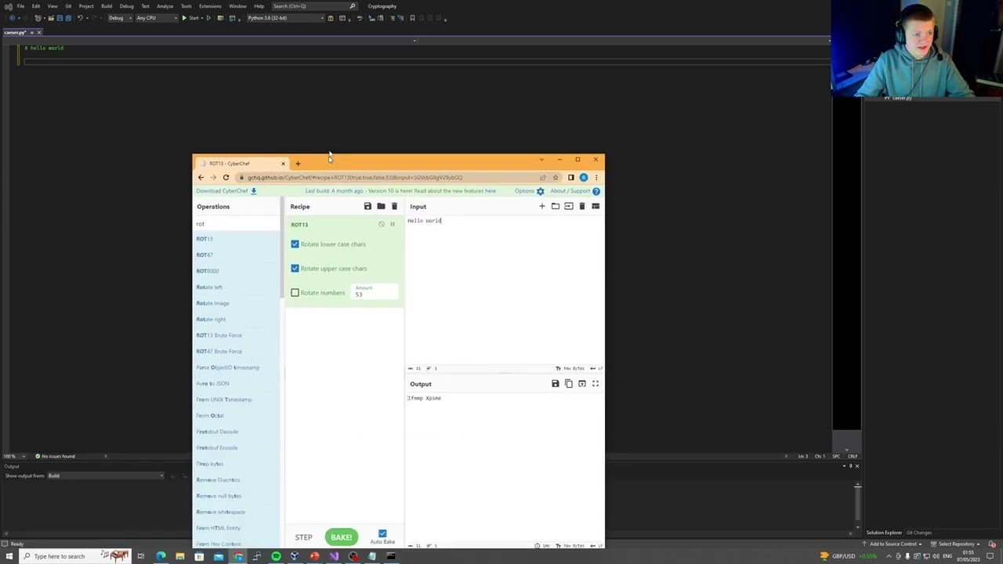Viewport: 1003px width, 564px height.
Task: Disable the ROT13 operation in the recipe
Action: [x=382, y=225]
